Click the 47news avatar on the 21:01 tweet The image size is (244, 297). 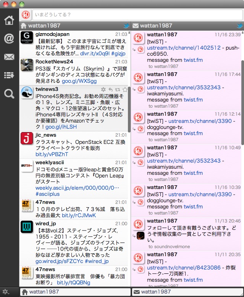pos(27,205)
